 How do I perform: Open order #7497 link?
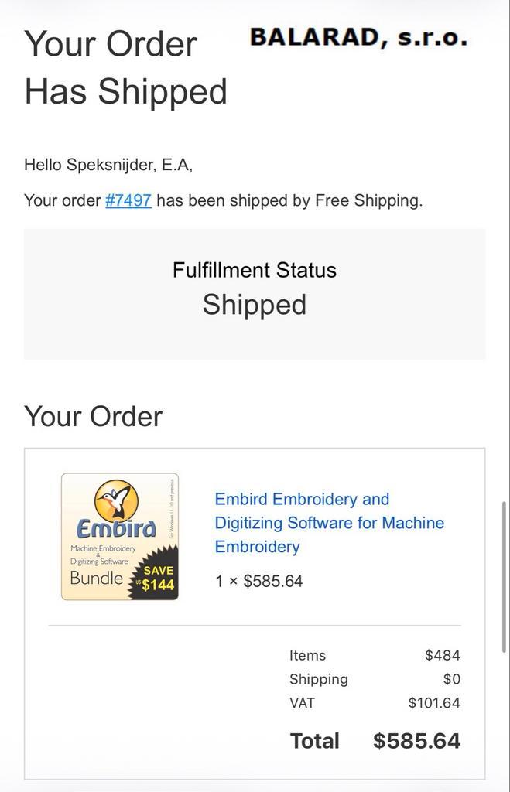coord(128,200)
